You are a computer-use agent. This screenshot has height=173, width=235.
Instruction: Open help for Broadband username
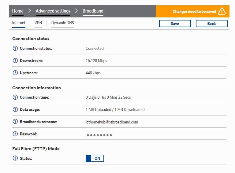(15, 122)
